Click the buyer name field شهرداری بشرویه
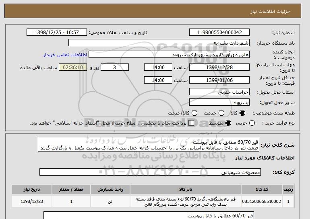310x219 pixels. point(159,43)
